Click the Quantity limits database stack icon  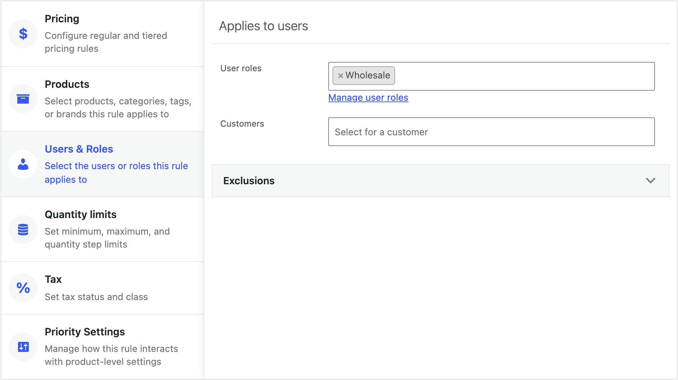[23, 230]
